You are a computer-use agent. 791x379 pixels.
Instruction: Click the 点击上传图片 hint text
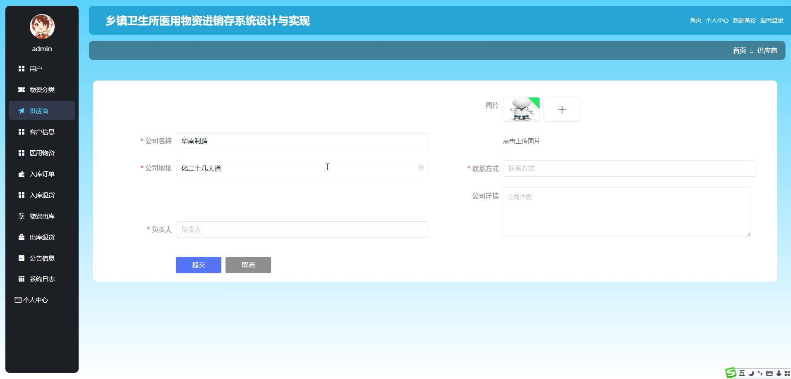521,141
